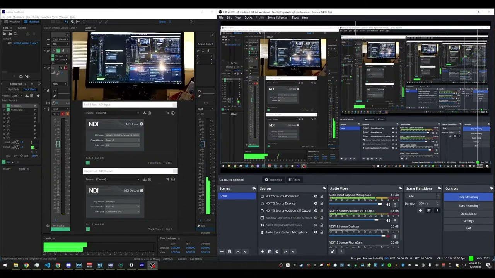495x278 pixels.
Task: Toggle visibility of NDI 5 Source Desktop
Action: [316, 203]
